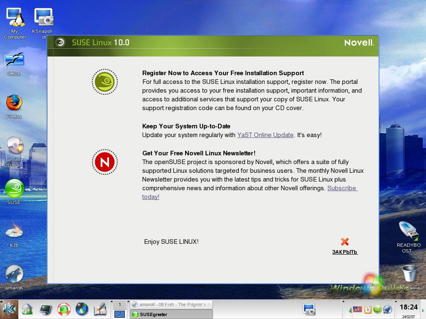Click the heading 'Register Now to Access Your Free Installation Support'

click(x=223, y=73)
